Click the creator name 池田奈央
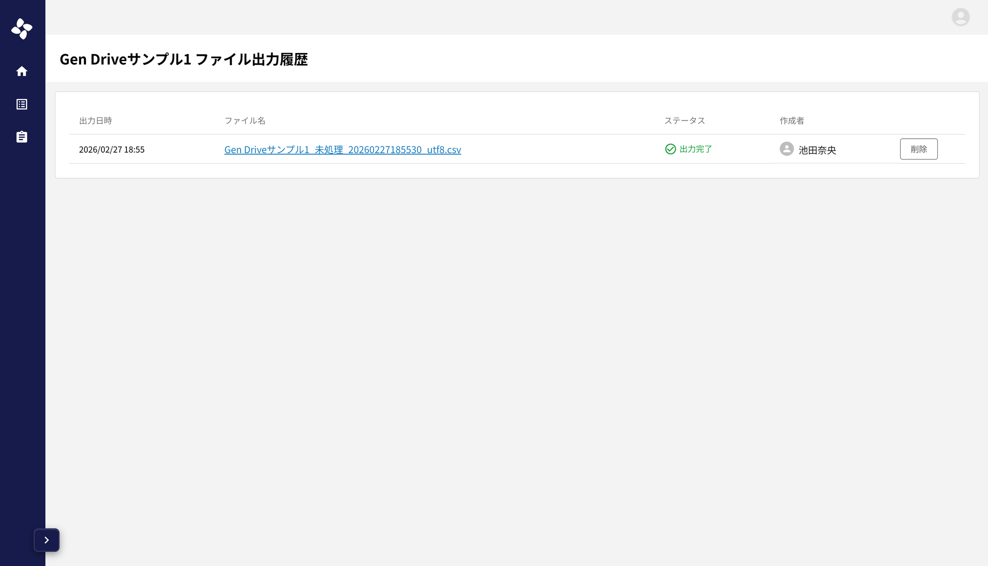The image size is (988, 566). point(817,150)
